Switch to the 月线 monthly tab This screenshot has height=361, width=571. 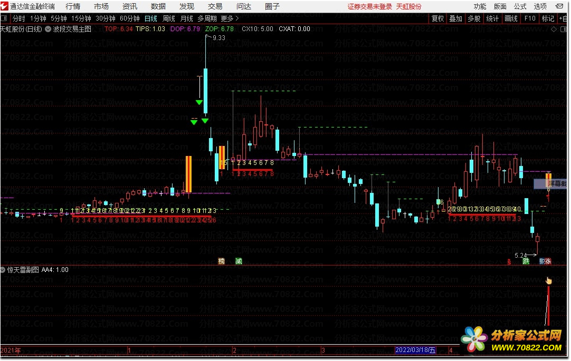coord(186,18)
